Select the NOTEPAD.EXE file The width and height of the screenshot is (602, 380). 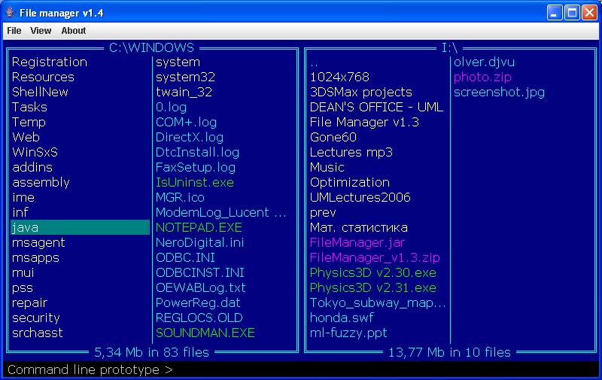[x=199, y=227]
